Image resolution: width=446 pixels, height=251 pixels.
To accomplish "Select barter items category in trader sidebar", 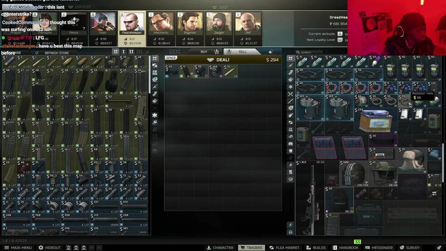I will 155,66.
